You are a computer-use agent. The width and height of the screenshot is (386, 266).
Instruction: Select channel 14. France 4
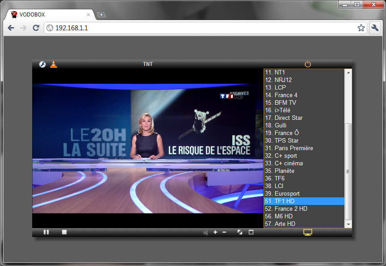pyautogui.click(x=304, y=95)
